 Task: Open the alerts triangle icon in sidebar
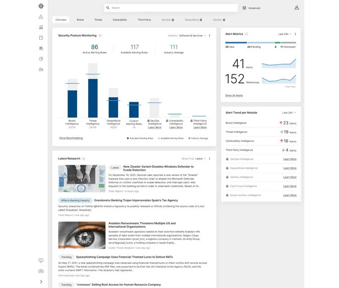41,17
